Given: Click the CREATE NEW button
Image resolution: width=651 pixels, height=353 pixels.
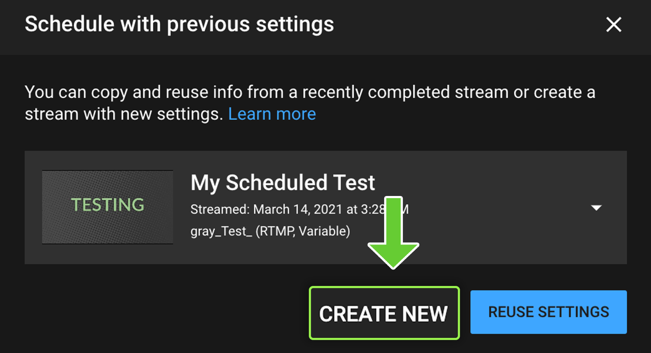Looking at the screenshot, I should click(x=384, y=313).
